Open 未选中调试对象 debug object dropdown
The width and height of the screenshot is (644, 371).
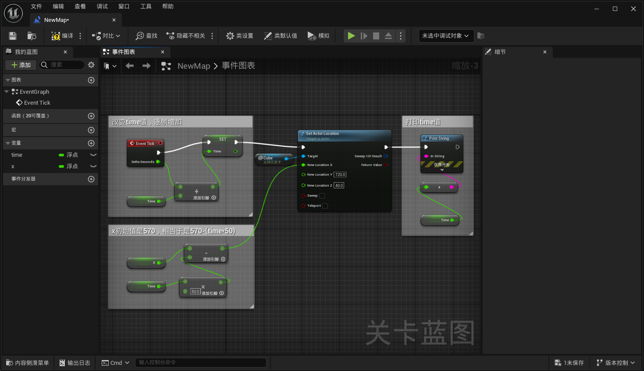[x=446, y=36]
